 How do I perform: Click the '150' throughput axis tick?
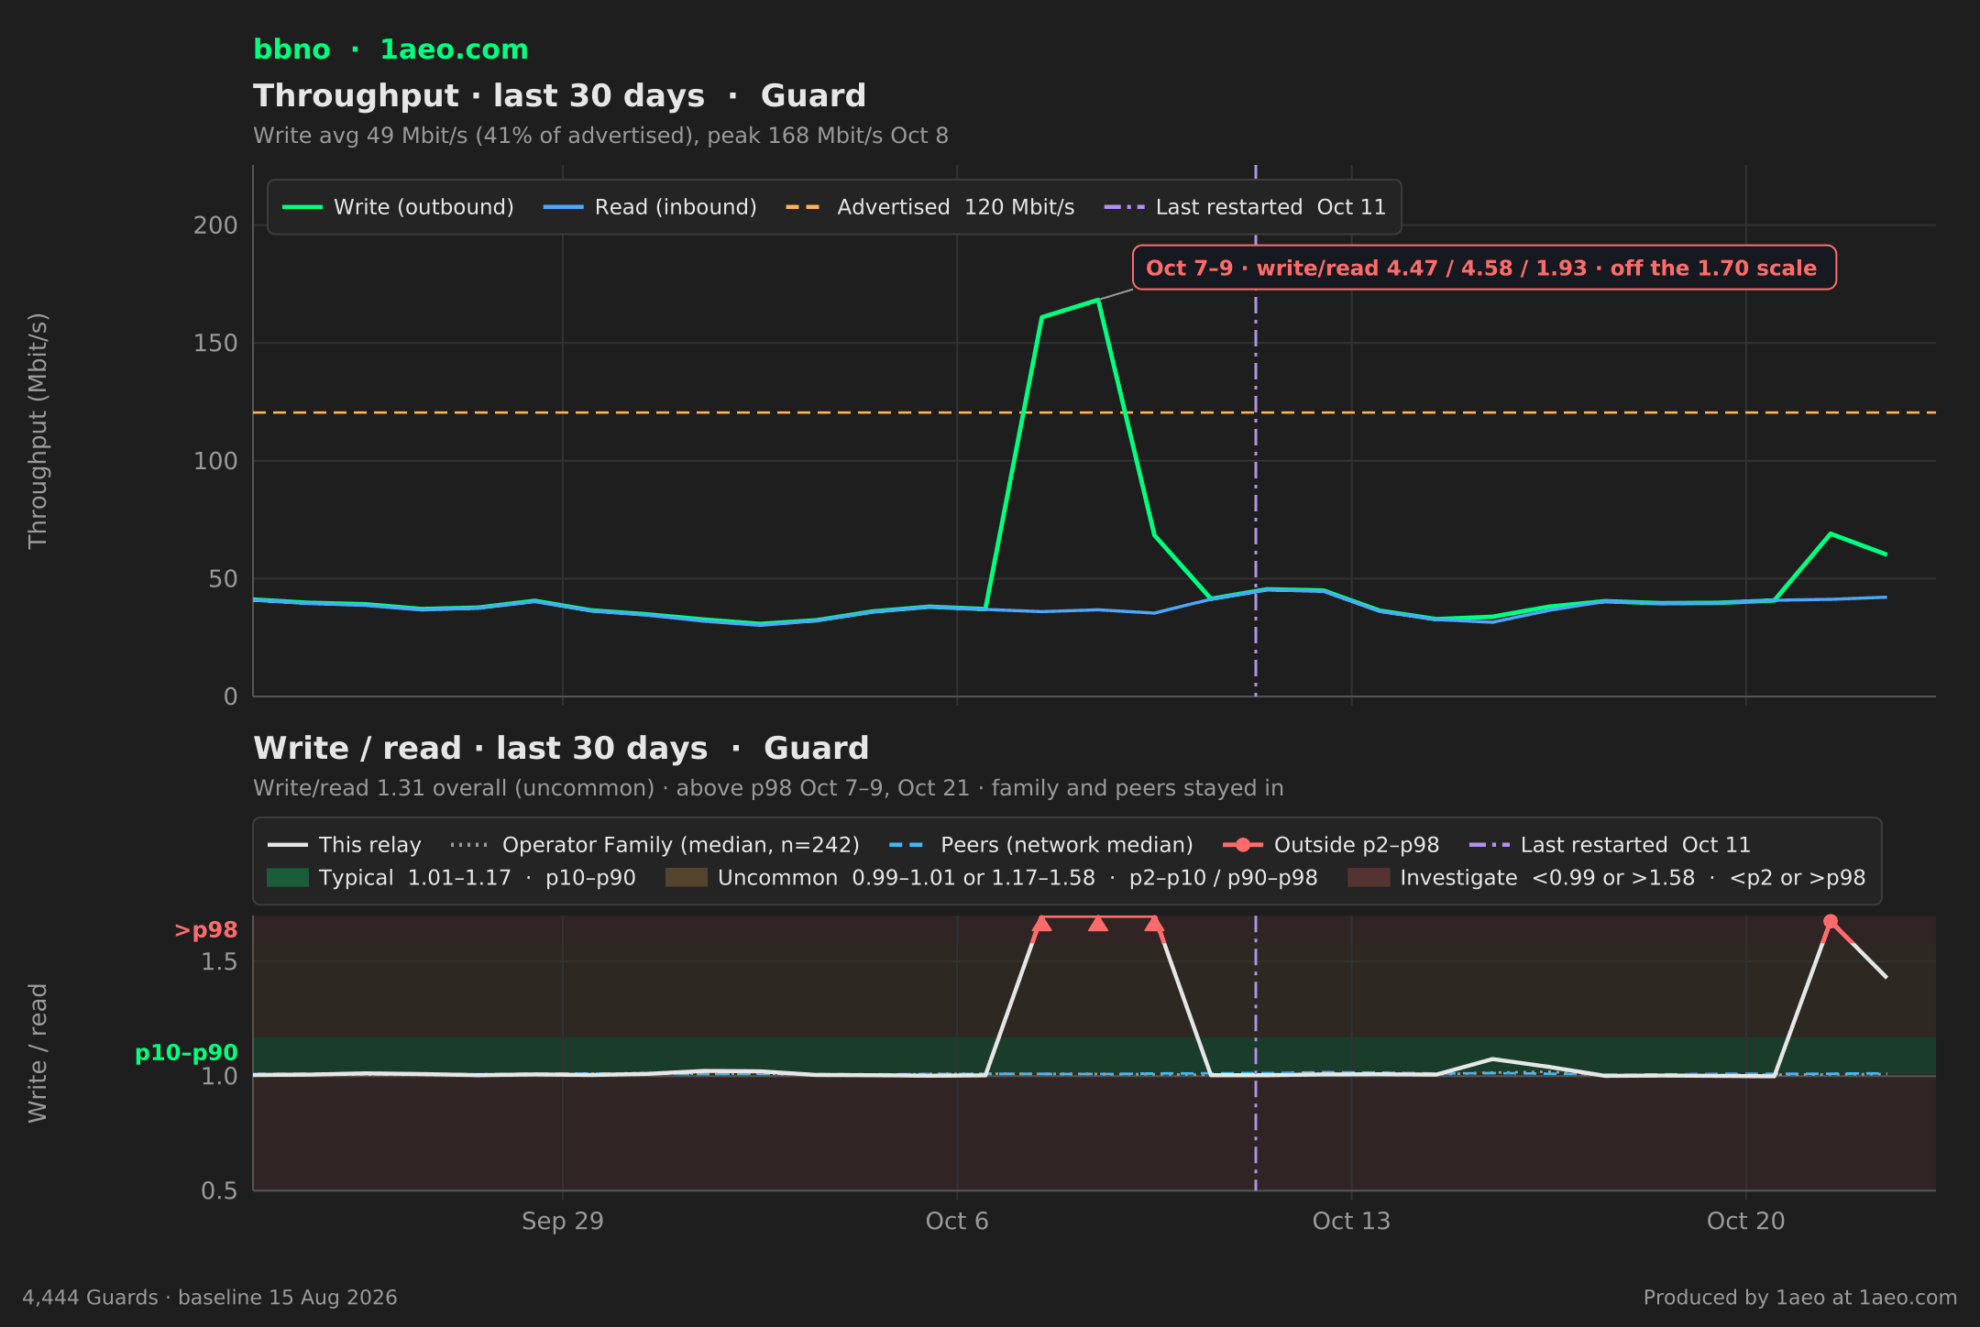215,344
